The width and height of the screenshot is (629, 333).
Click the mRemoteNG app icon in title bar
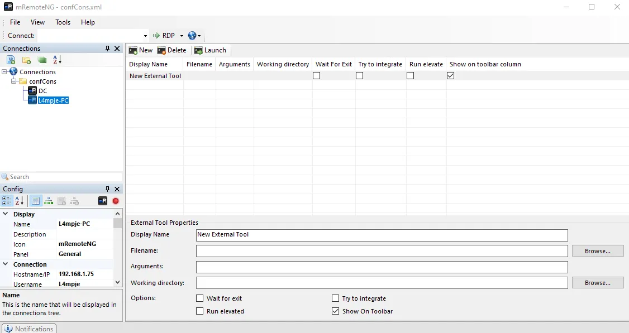click(8, 7)
